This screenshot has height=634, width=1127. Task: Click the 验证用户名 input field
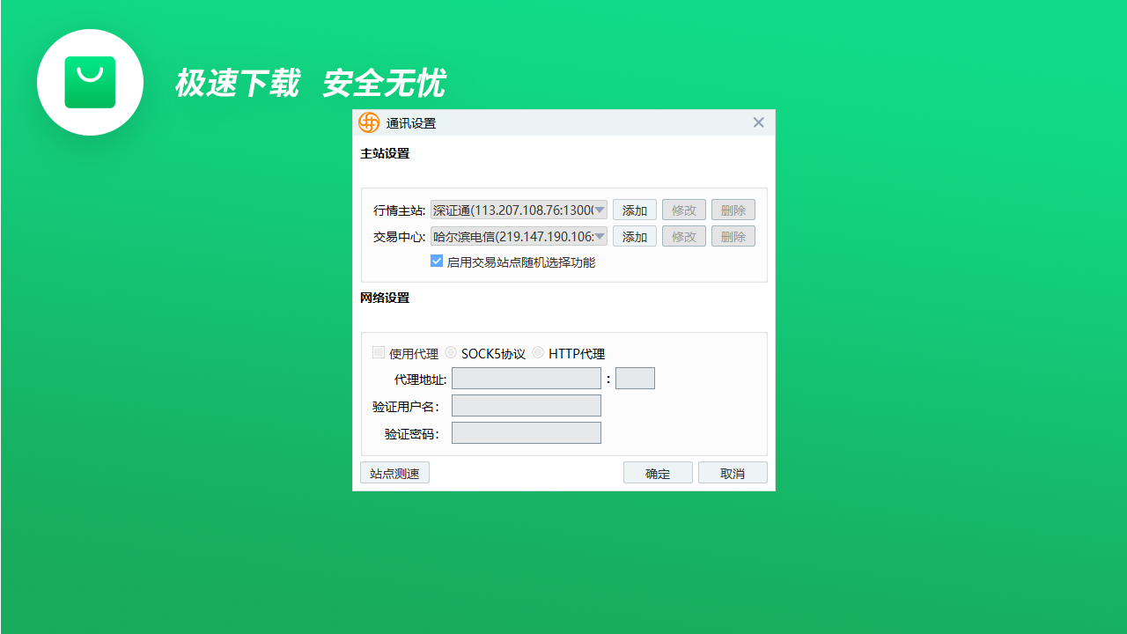pos(526,405)
